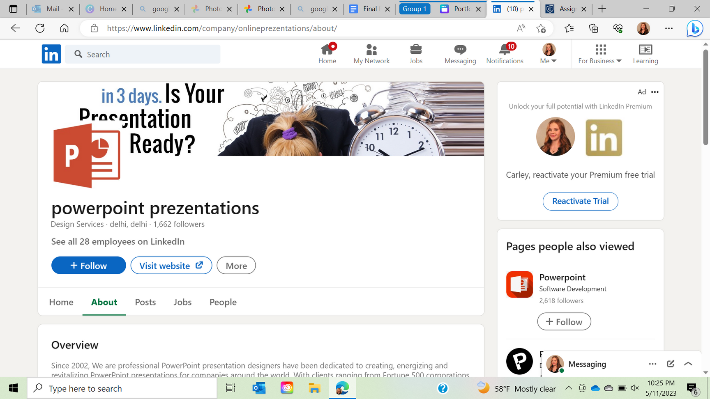
Task: Go back in the browser
Action: click(16, 28)
